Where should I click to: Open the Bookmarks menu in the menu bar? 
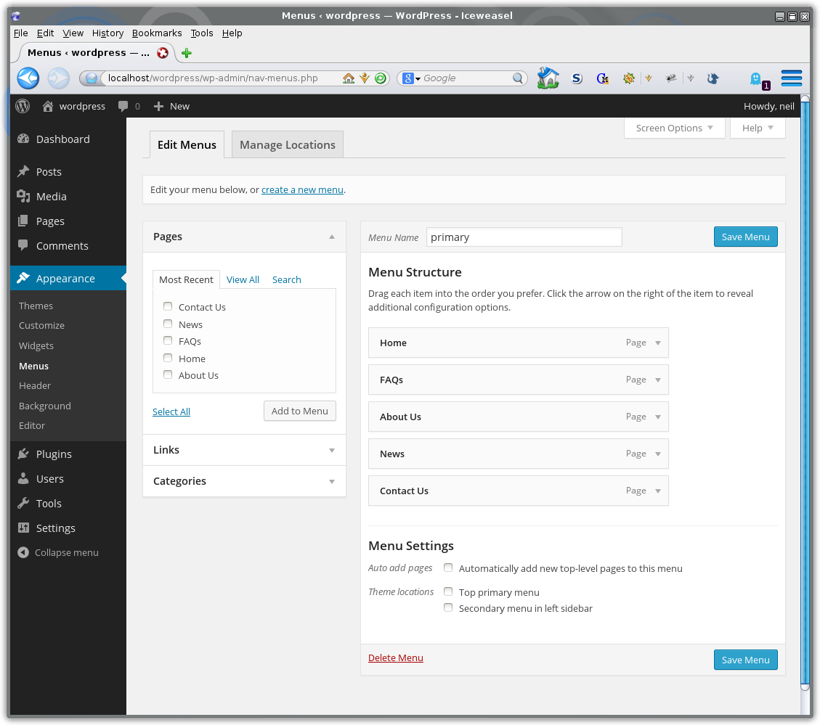157,33
